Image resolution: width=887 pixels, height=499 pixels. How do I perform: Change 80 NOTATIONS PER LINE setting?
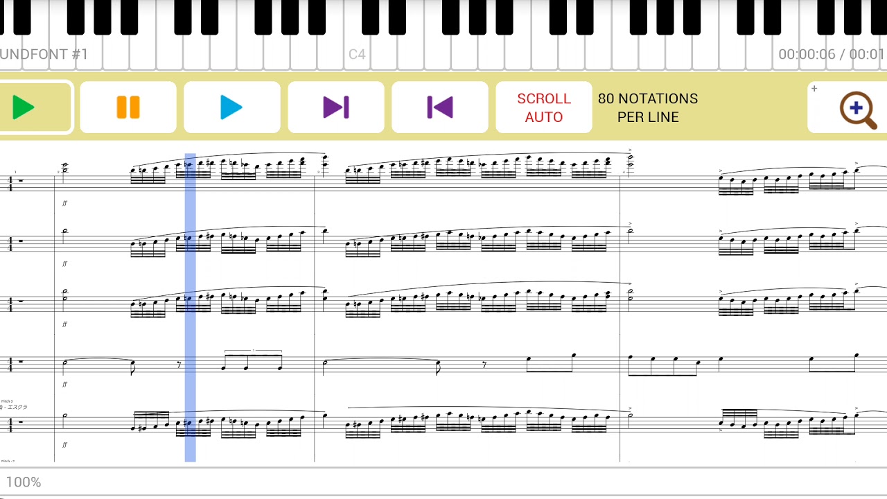(648, 107)
